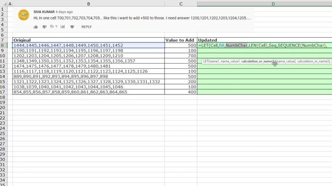The image size is (332, 186).
Task: Select column A header
Action: tap(10, 4)
